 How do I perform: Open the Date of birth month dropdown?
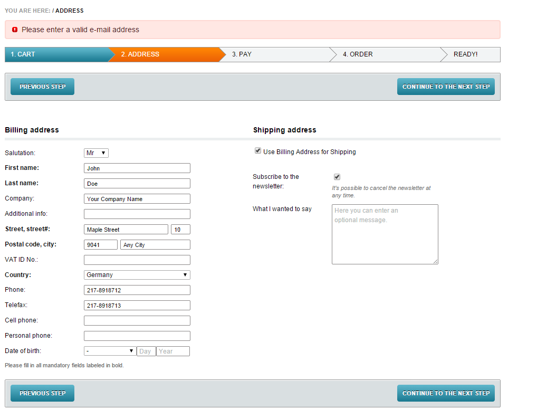tap(110, 351)
